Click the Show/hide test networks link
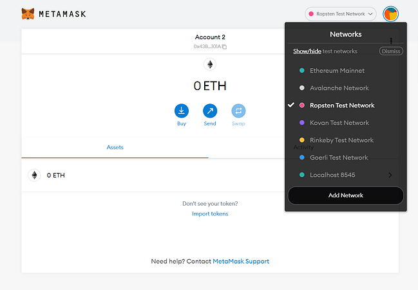The width and height of the screenshot is (418, 290). (307, 51)
